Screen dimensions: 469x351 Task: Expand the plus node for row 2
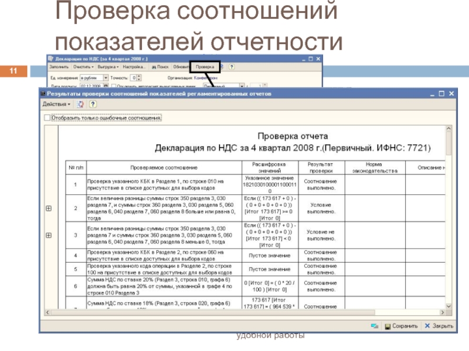(49, 208)
